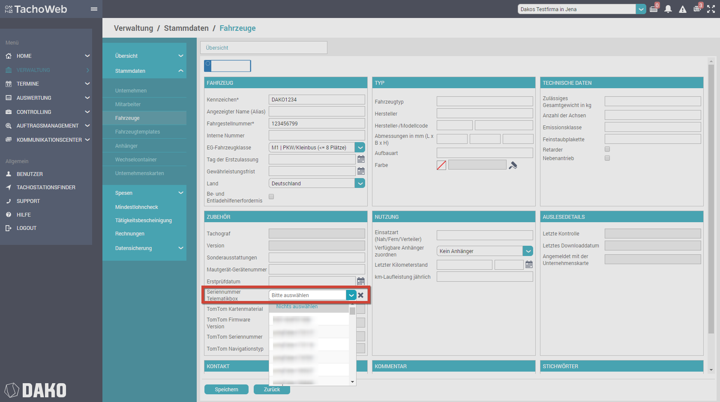Open the notifications bell icon
This screenshot has height=402, width=720.
(x=668, y=9)
